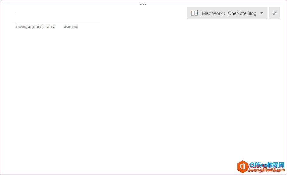Click the page title field above the date
Screen dimensions: 287x175
click(x=56, y=18)
